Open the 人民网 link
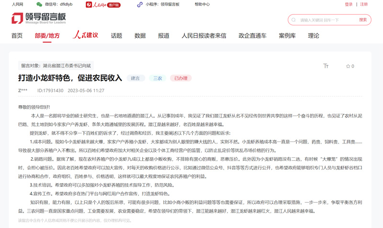 pos(18,4)
